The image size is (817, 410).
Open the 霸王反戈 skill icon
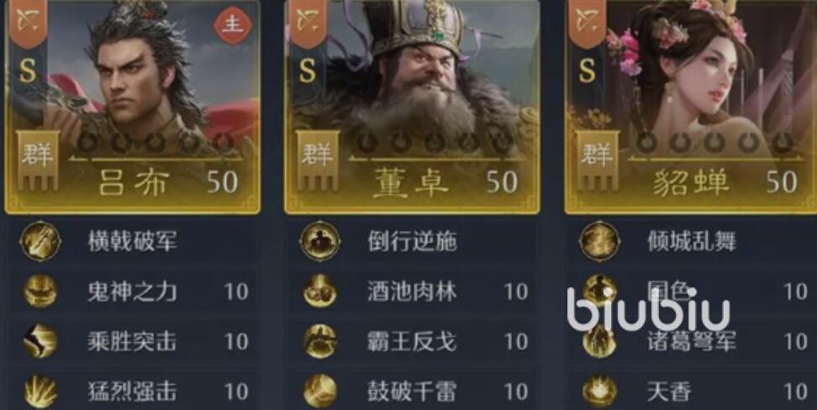320,341
